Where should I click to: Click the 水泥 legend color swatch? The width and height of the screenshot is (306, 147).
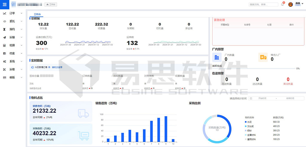[x=246, y=122]
